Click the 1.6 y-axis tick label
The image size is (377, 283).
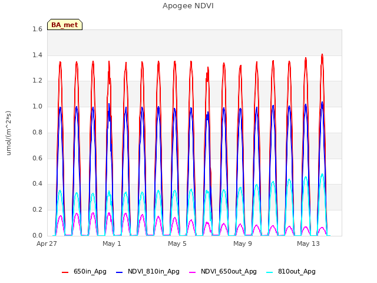click(37, 29)
